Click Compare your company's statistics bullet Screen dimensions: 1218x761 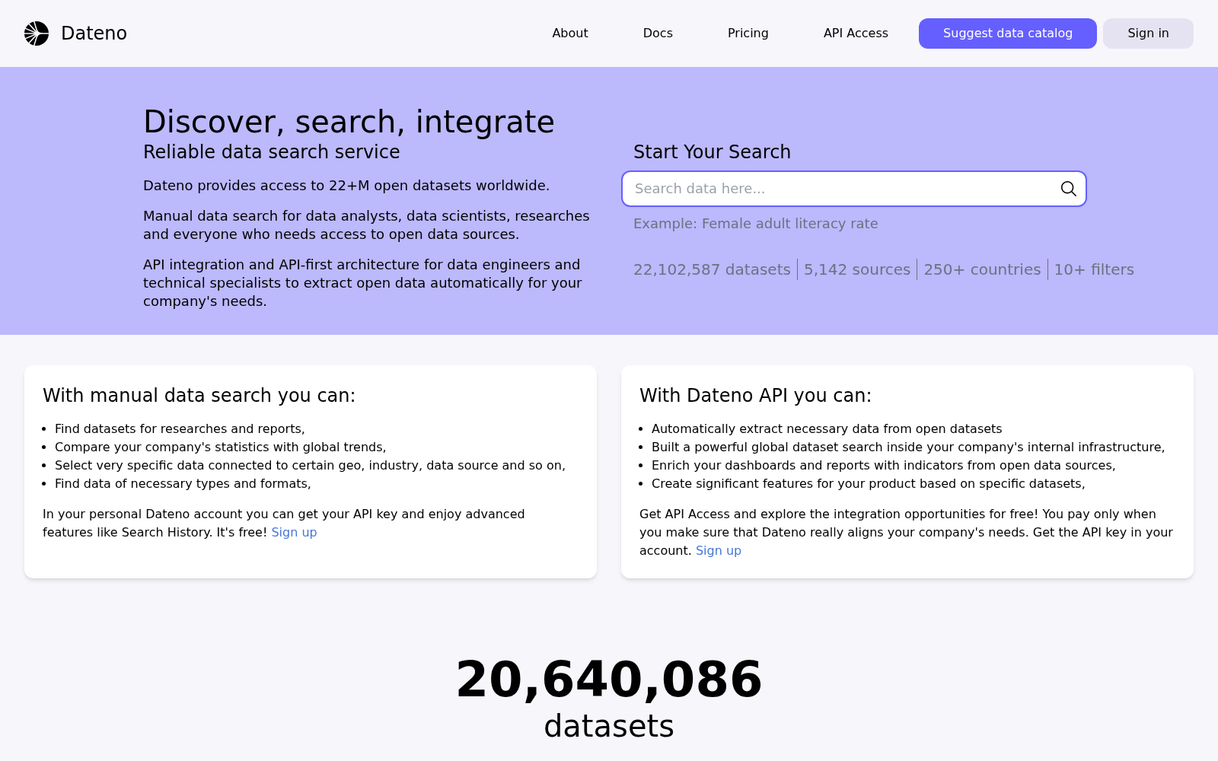pos(221,447)
